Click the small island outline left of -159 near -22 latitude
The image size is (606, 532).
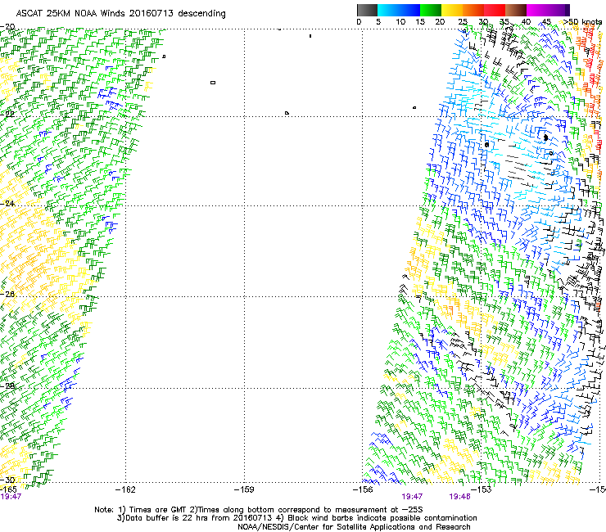click(x=213, y=83)
